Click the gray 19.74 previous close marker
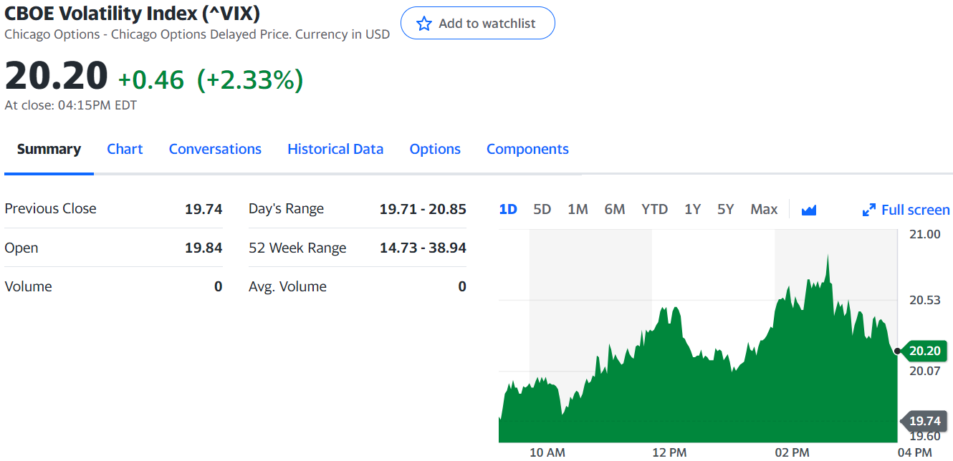Screen dimensions: 953x461 pos(924,421)
